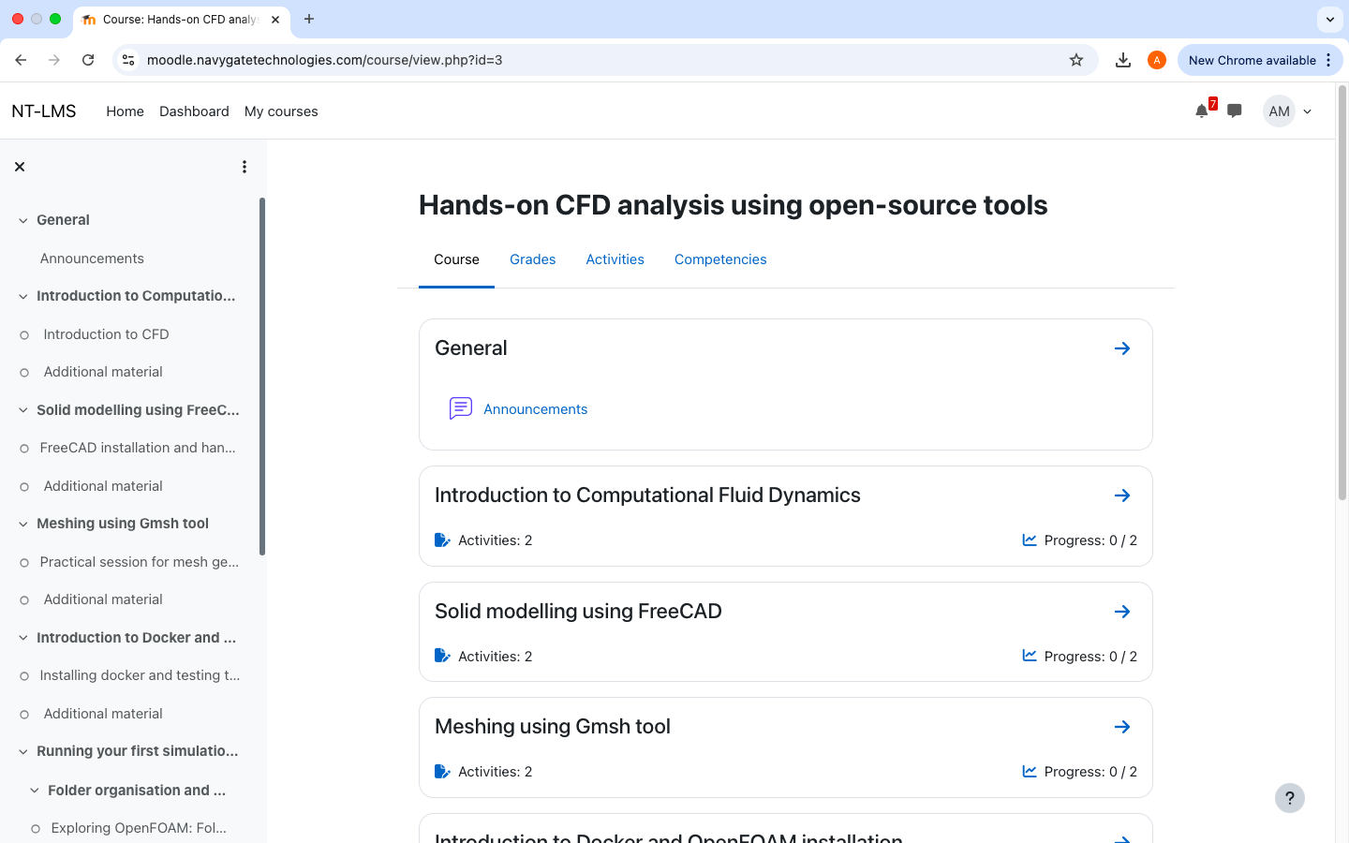Screen dimensions: 1349x843
Task: Collapse the Meshing using Gmsh tool section
Action: (22, 523)
